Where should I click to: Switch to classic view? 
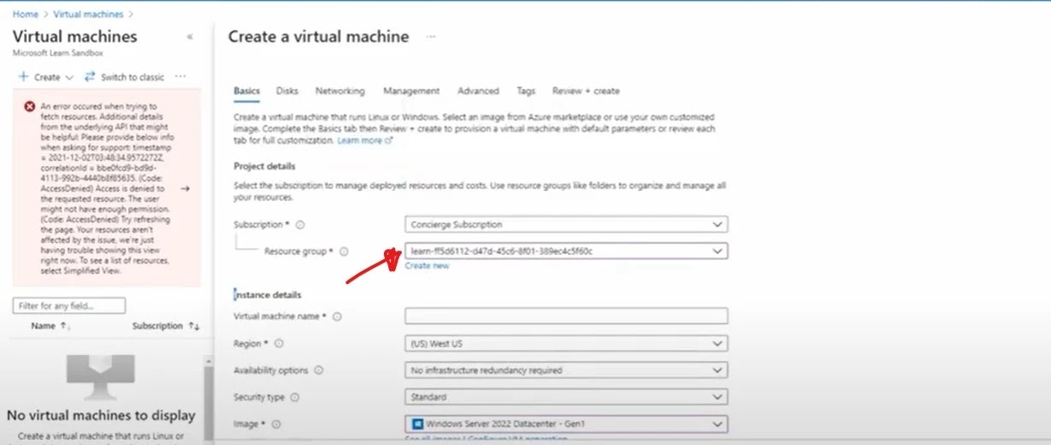[x=124, y=77]
